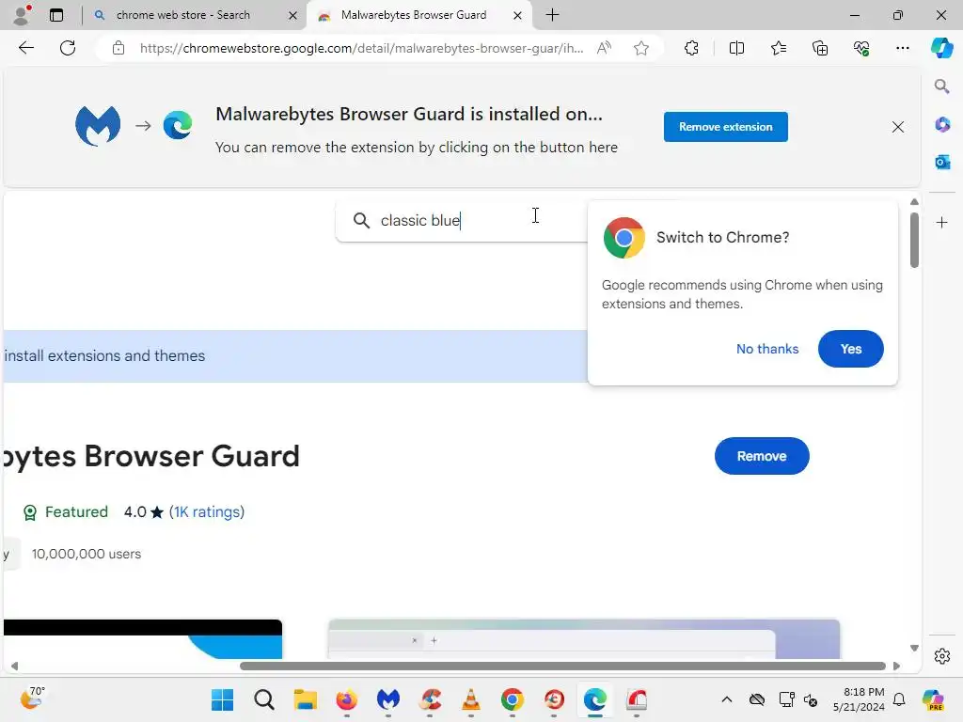Decline with No thanks
This screenshot has width=963, height=722.
point(767,349)
